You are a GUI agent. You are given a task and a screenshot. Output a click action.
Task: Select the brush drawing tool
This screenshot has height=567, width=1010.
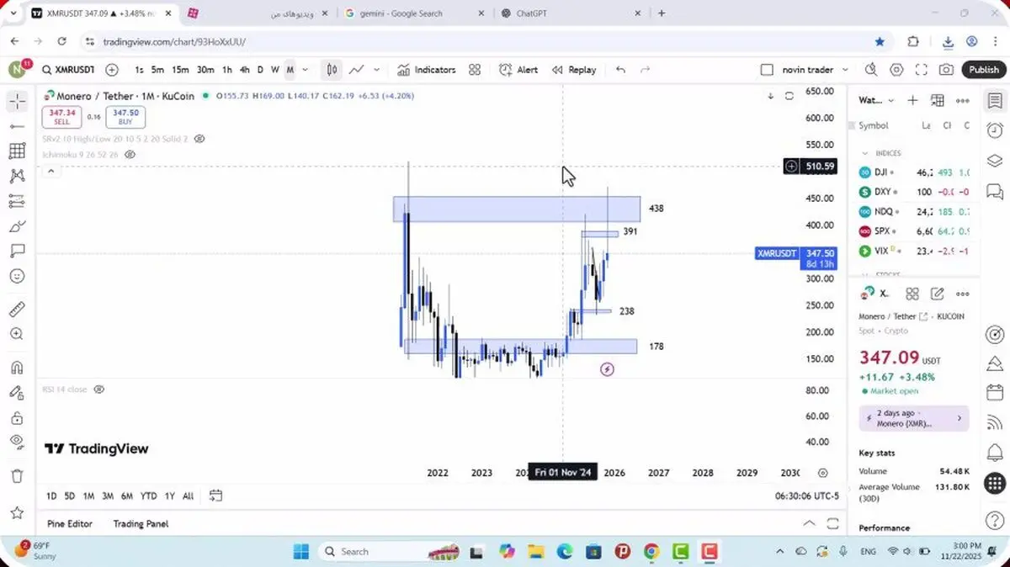[17, 226]
